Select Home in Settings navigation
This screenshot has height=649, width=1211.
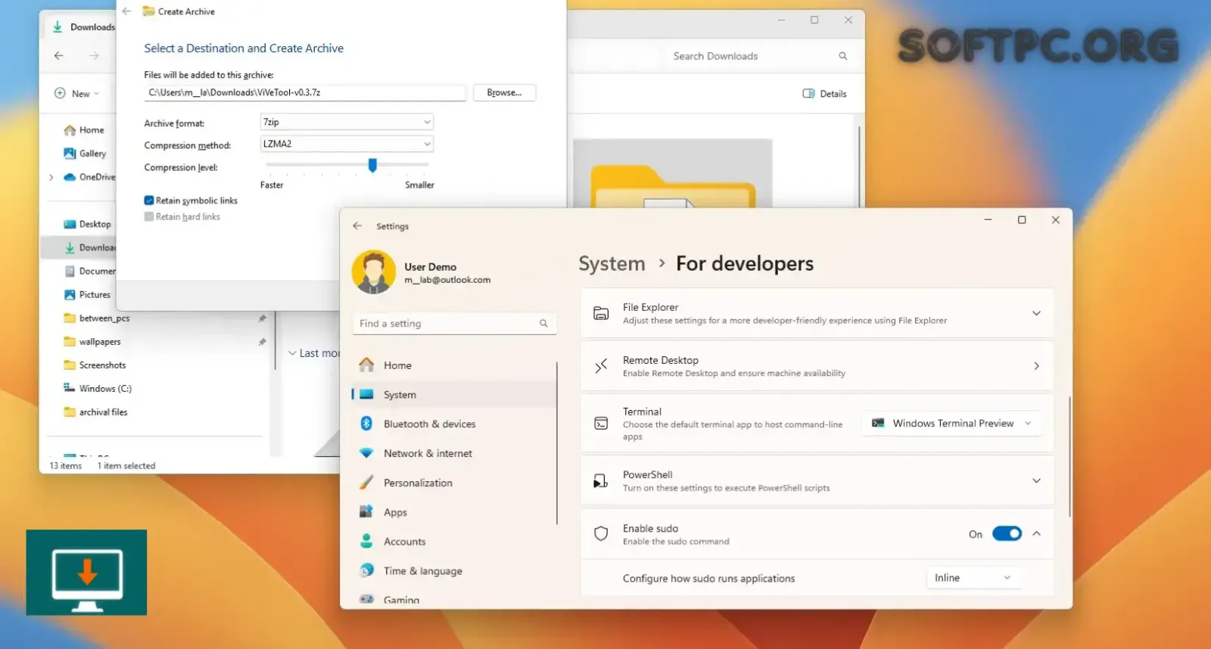point(454,365)
